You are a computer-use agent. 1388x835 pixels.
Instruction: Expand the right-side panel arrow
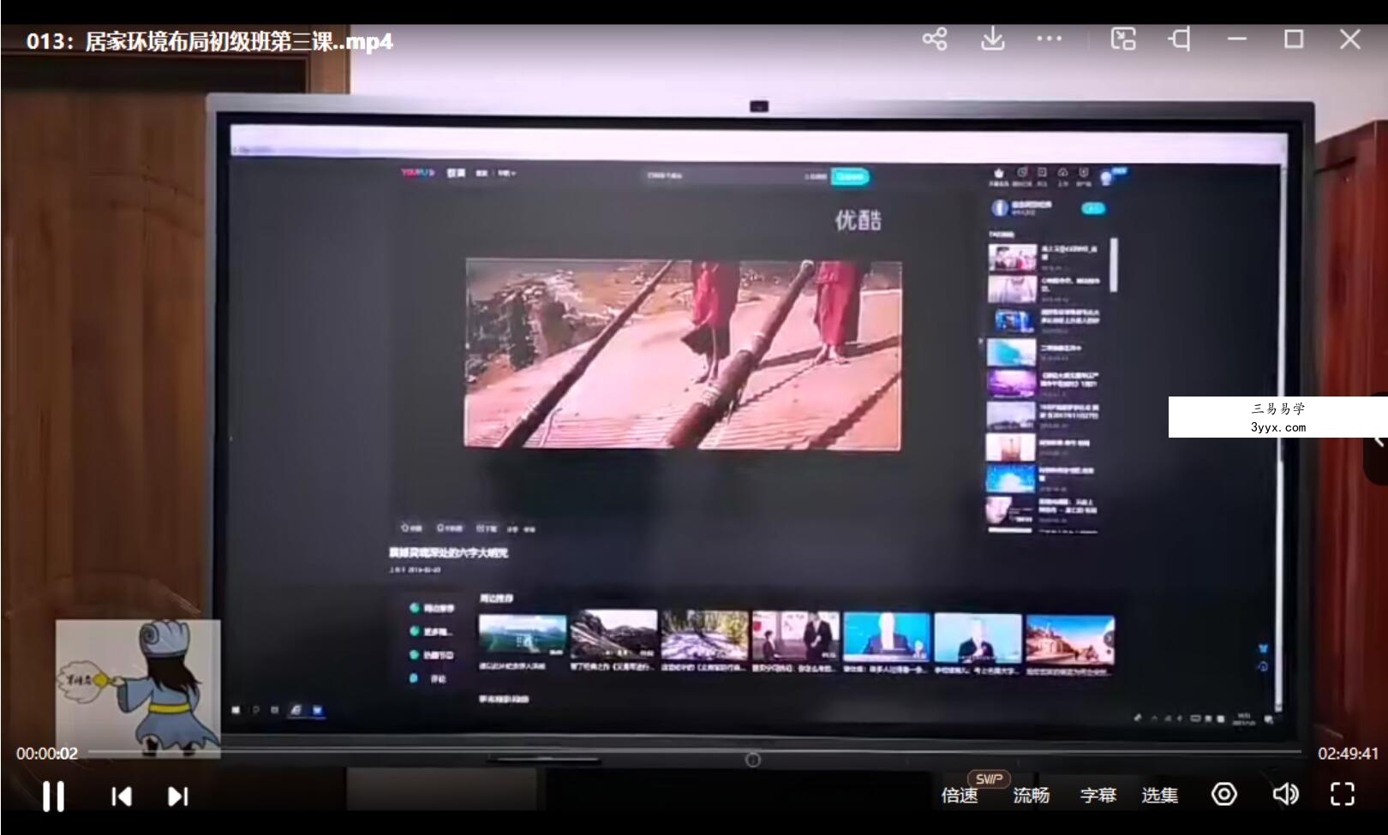1377,440
